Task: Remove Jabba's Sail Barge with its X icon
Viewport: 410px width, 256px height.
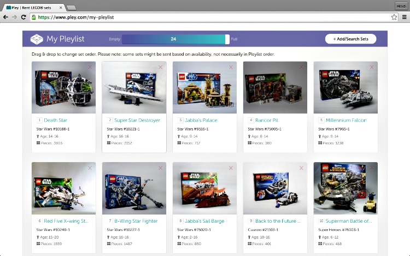Action: [x=231, y=168]
